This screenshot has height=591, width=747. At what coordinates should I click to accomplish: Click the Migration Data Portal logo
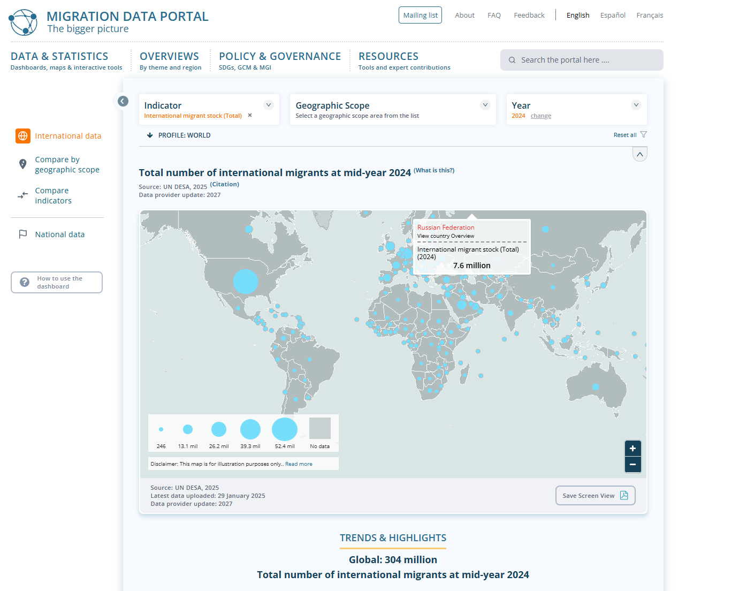23,22
